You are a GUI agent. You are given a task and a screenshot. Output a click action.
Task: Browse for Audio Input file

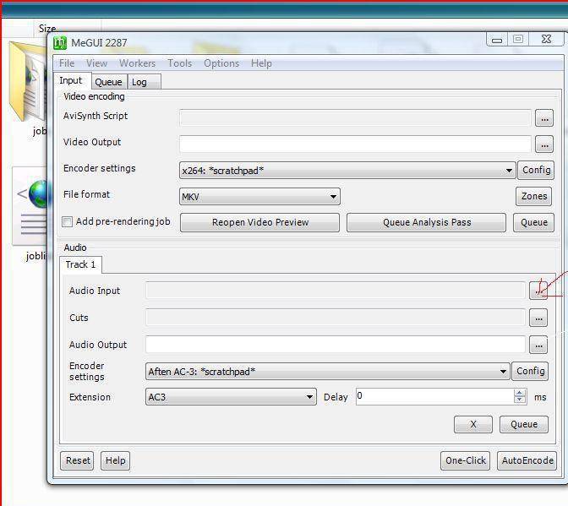pos(538,291)
